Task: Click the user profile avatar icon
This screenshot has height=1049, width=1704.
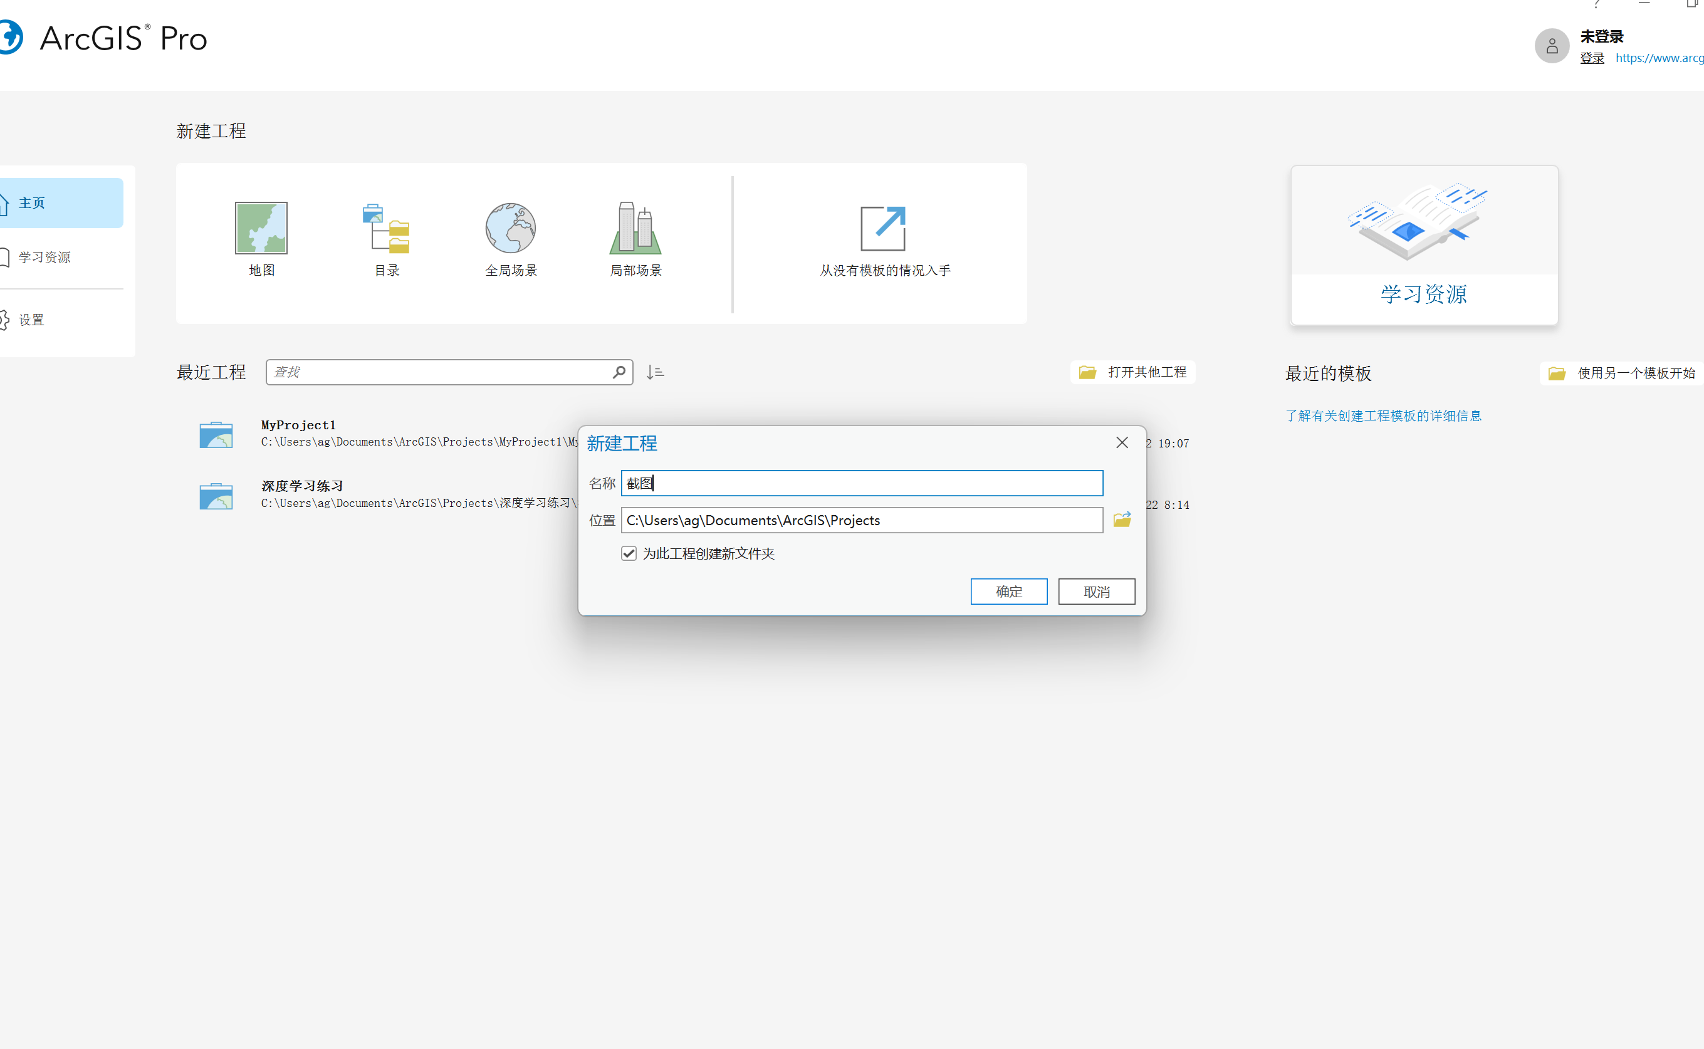Action: (x=1552, y=46)
